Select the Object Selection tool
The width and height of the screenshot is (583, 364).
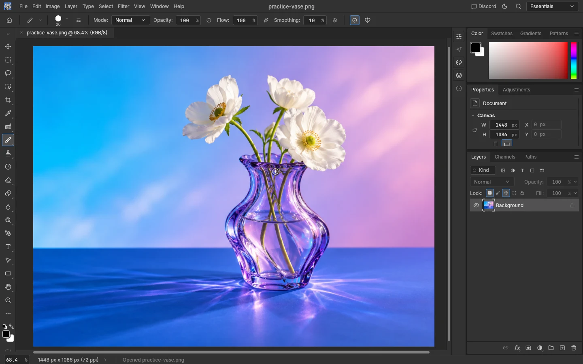coord(8,87)
